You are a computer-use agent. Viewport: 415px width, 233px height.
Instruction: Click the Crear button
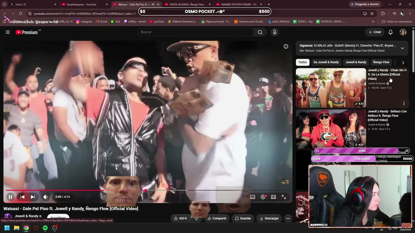point(375,32)
